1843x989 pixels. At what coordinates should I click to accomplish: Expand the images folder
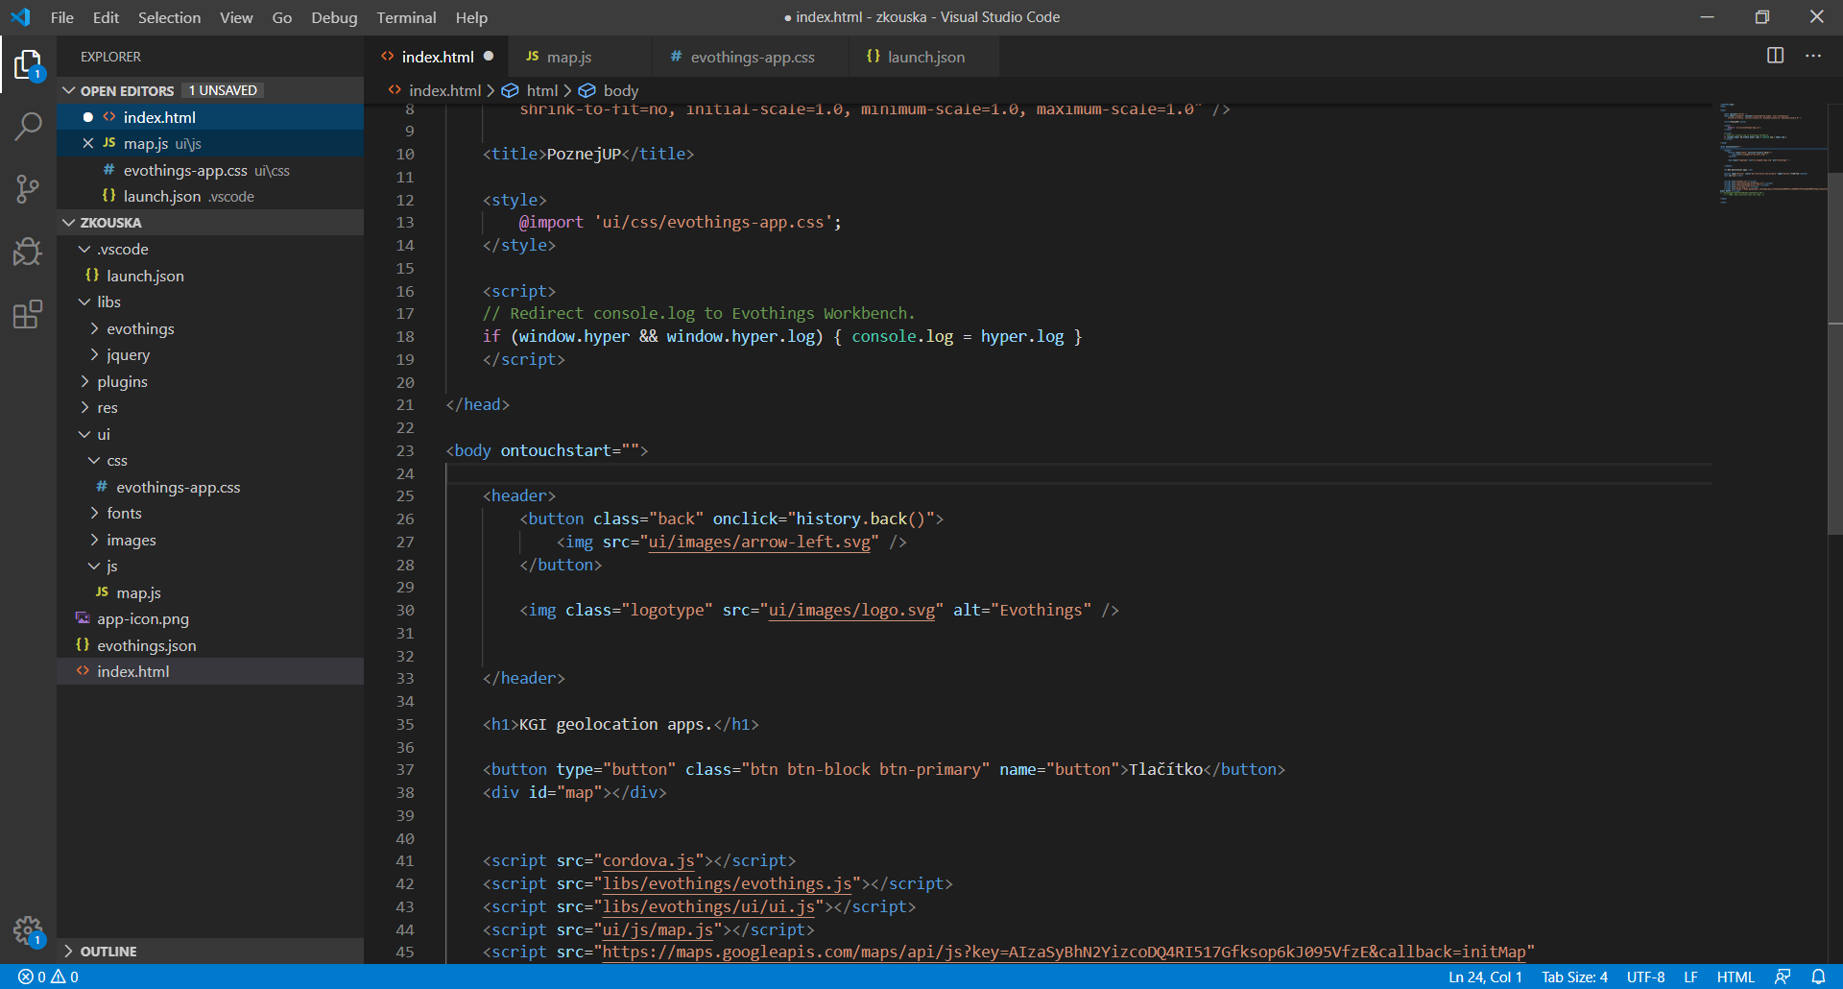[x=94, y=540]
